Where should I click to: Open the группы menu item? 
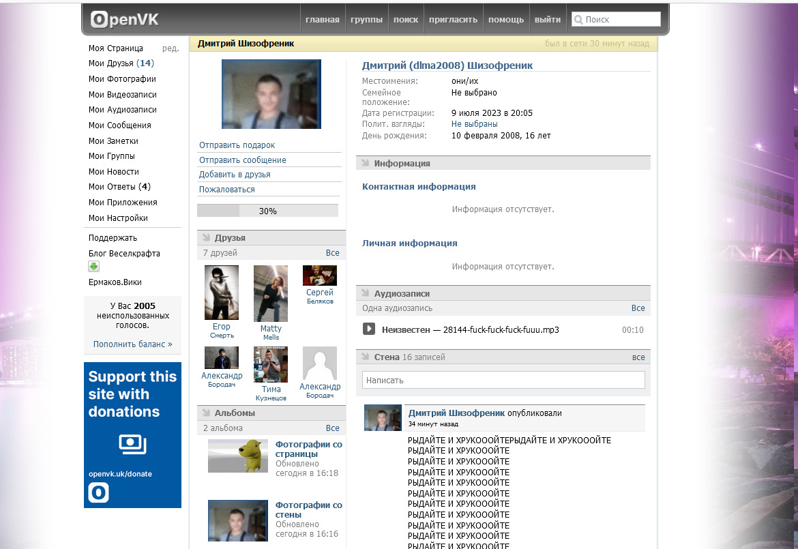click(366, 19)
